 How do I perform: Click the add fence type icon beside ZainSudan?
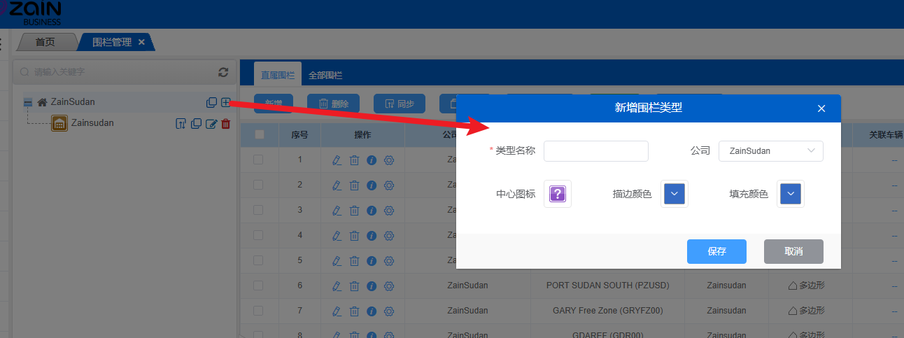225,102
